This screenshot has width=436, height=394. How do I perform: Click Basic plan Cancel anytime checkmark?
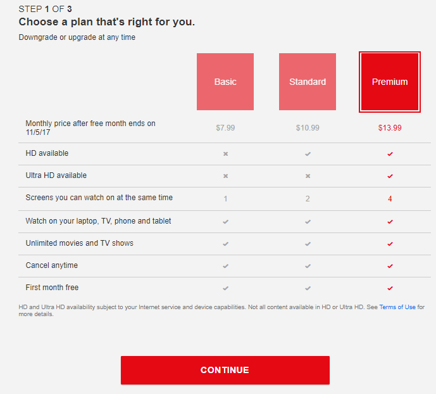coord(225,266)
